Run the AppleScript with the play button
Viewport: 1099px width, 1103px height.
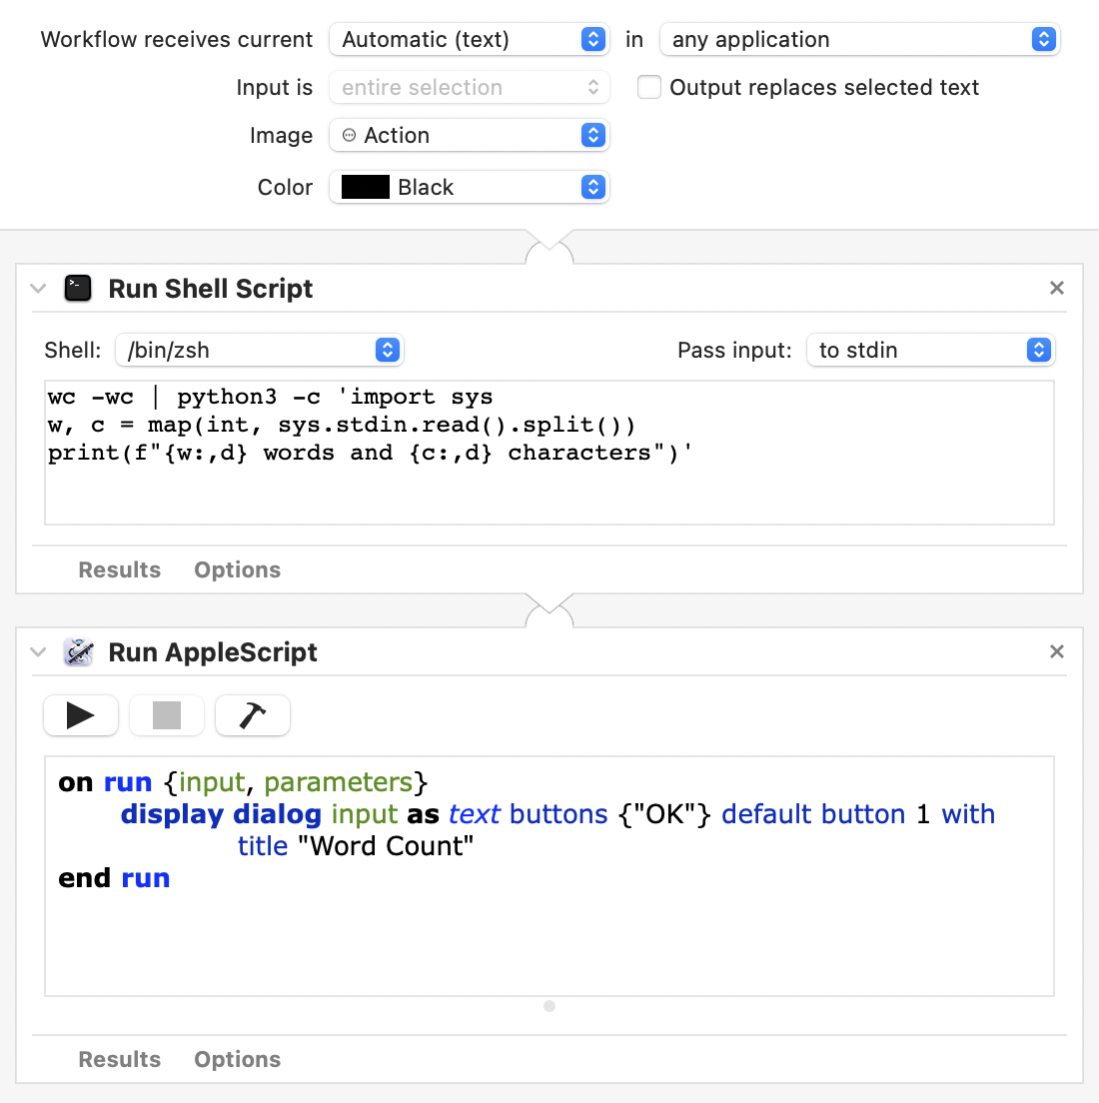click(x=81, y=715)
